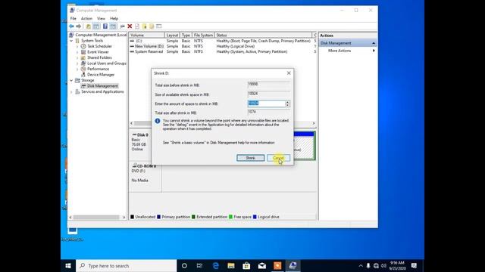The height and width of the screenshot is (272, 485).
Task: Click Cancel in the Shrink D: dialog
Action: (x=278, y=158)
